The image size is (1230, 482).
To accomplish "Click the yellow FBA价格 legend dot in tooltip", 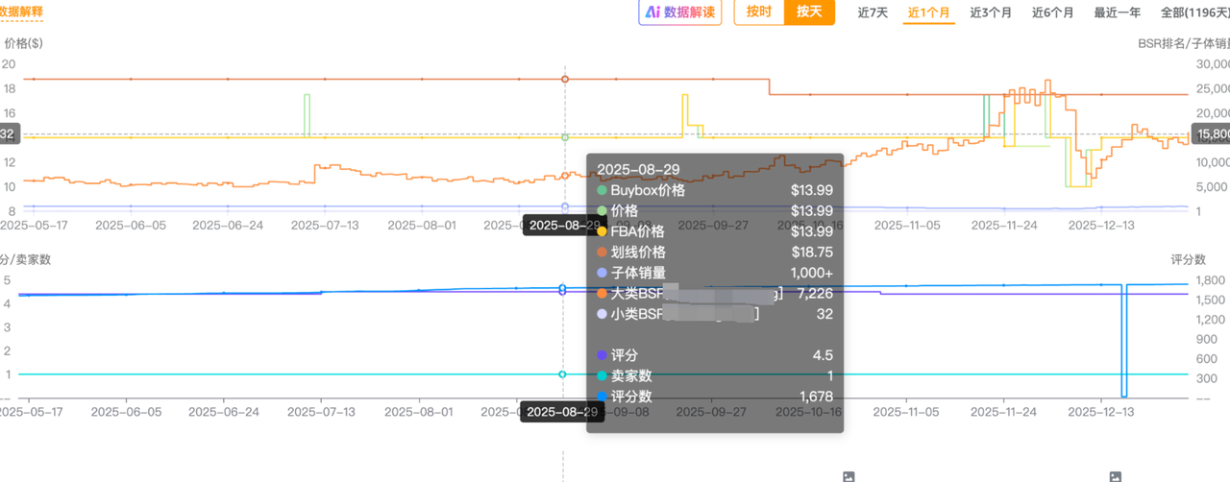I will 602,231.
